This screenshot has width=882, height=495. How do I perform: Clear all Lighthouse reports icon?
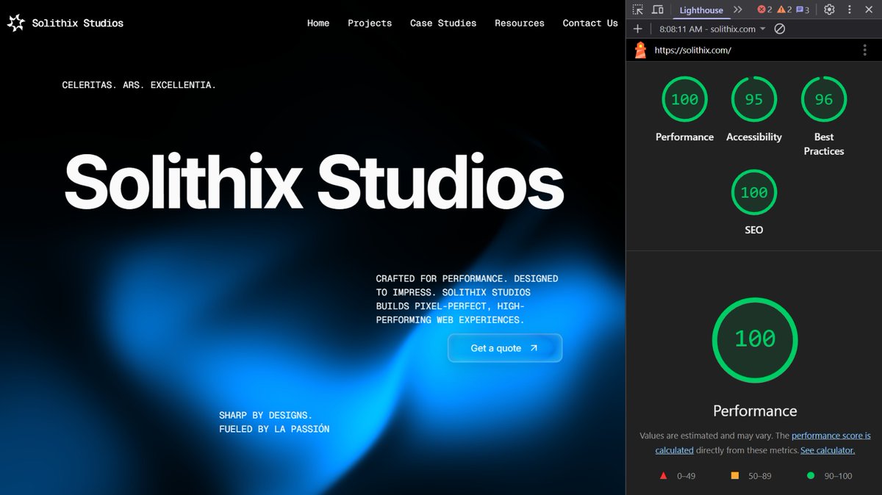tap(780, 29)
